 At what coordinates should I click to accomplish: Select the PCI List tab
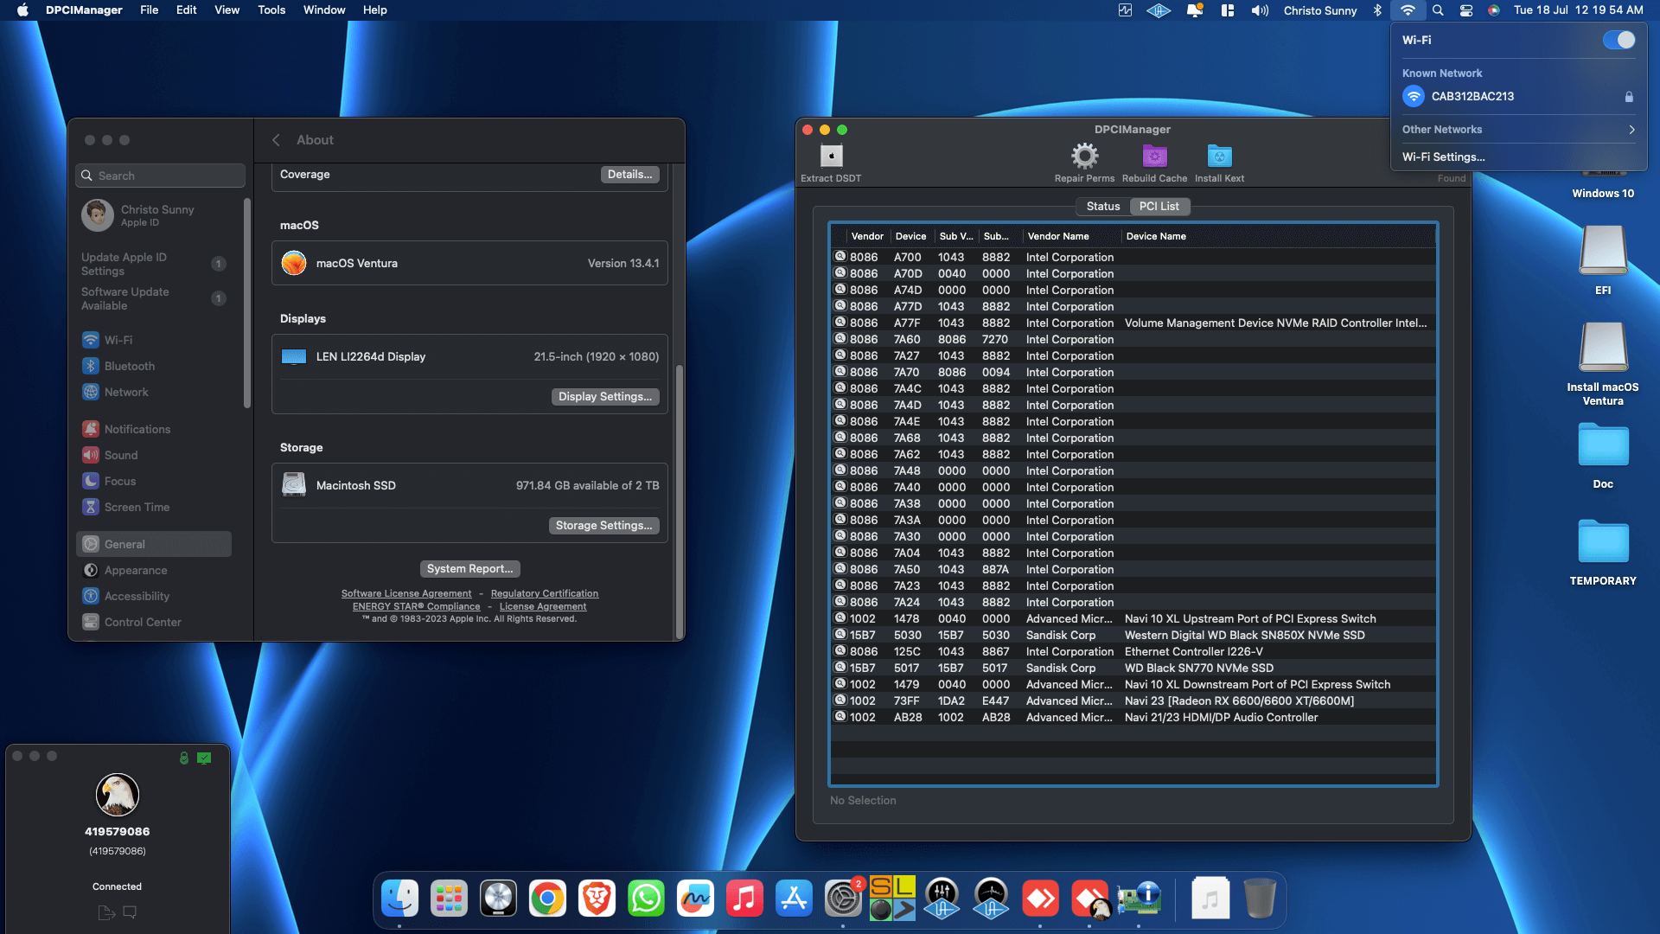[x=1159, y=206]
